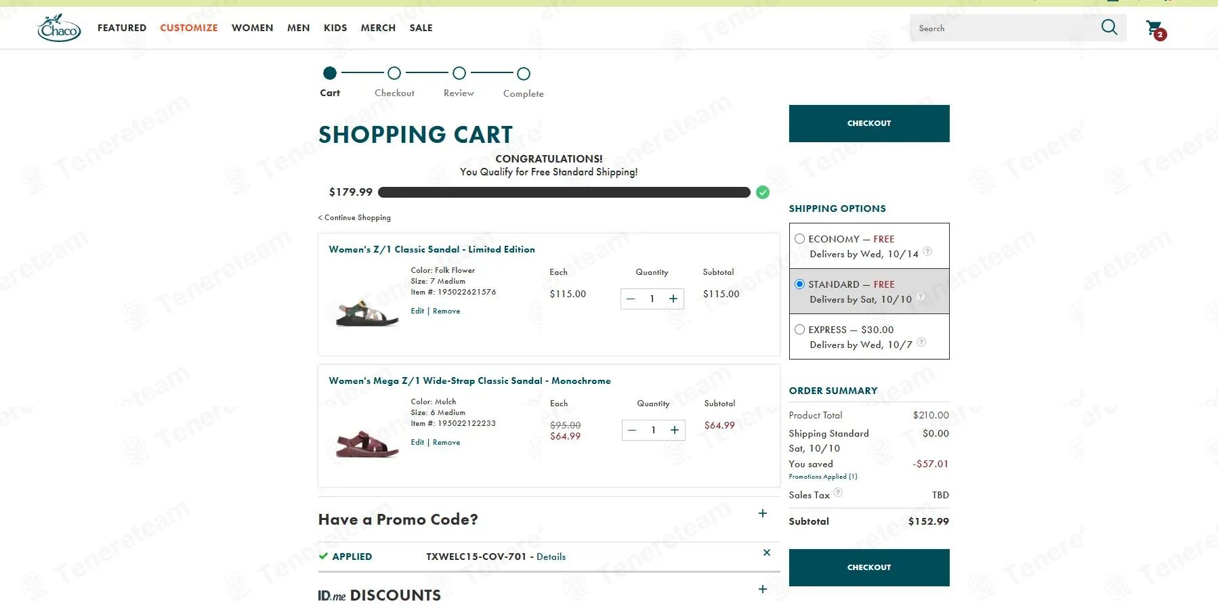The height and width of the screenshot is (608, 1218).
Task: Click Promotions Applied (1) link
Action: (x=823, y=477)
